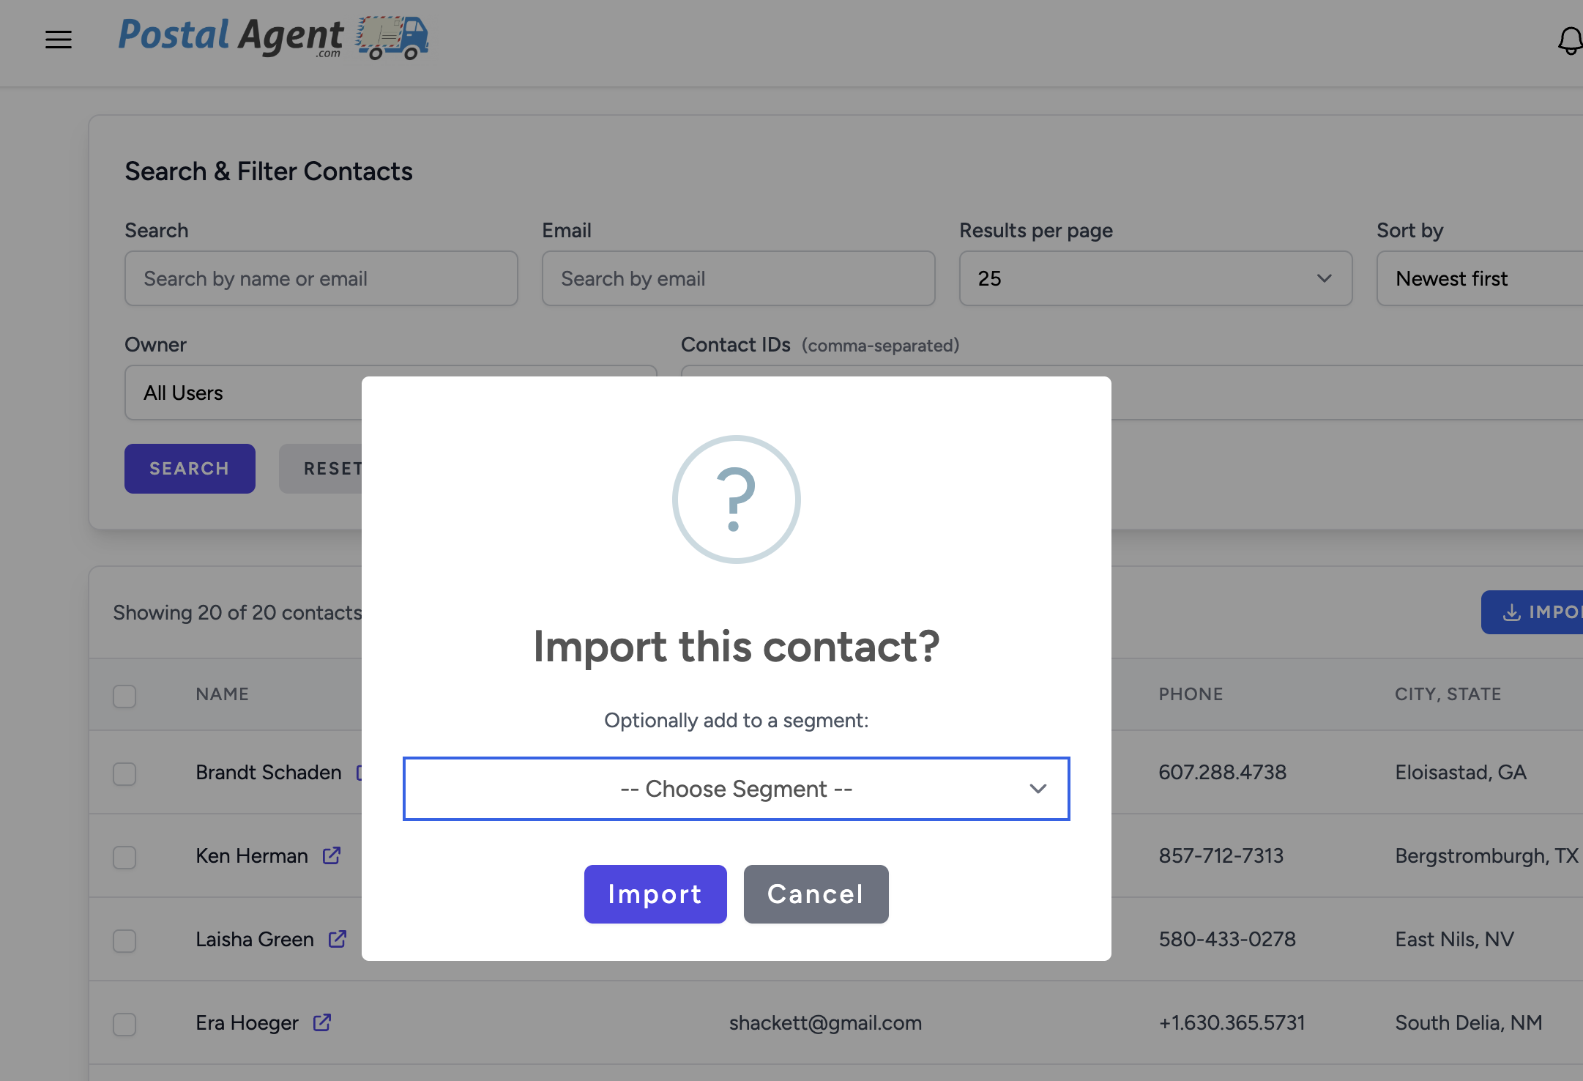The image size is (1583, 1081).
Task: Open the hamburger navigation menu
Action: coord(59,40)
